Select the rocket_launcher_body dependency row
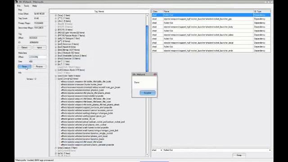288x162 pixels. click(211, 27)
